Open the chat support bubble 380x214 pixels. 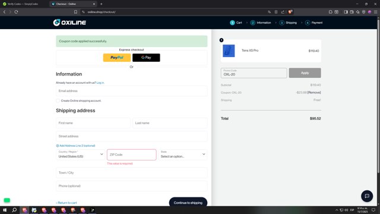click(x=367, y=196)
